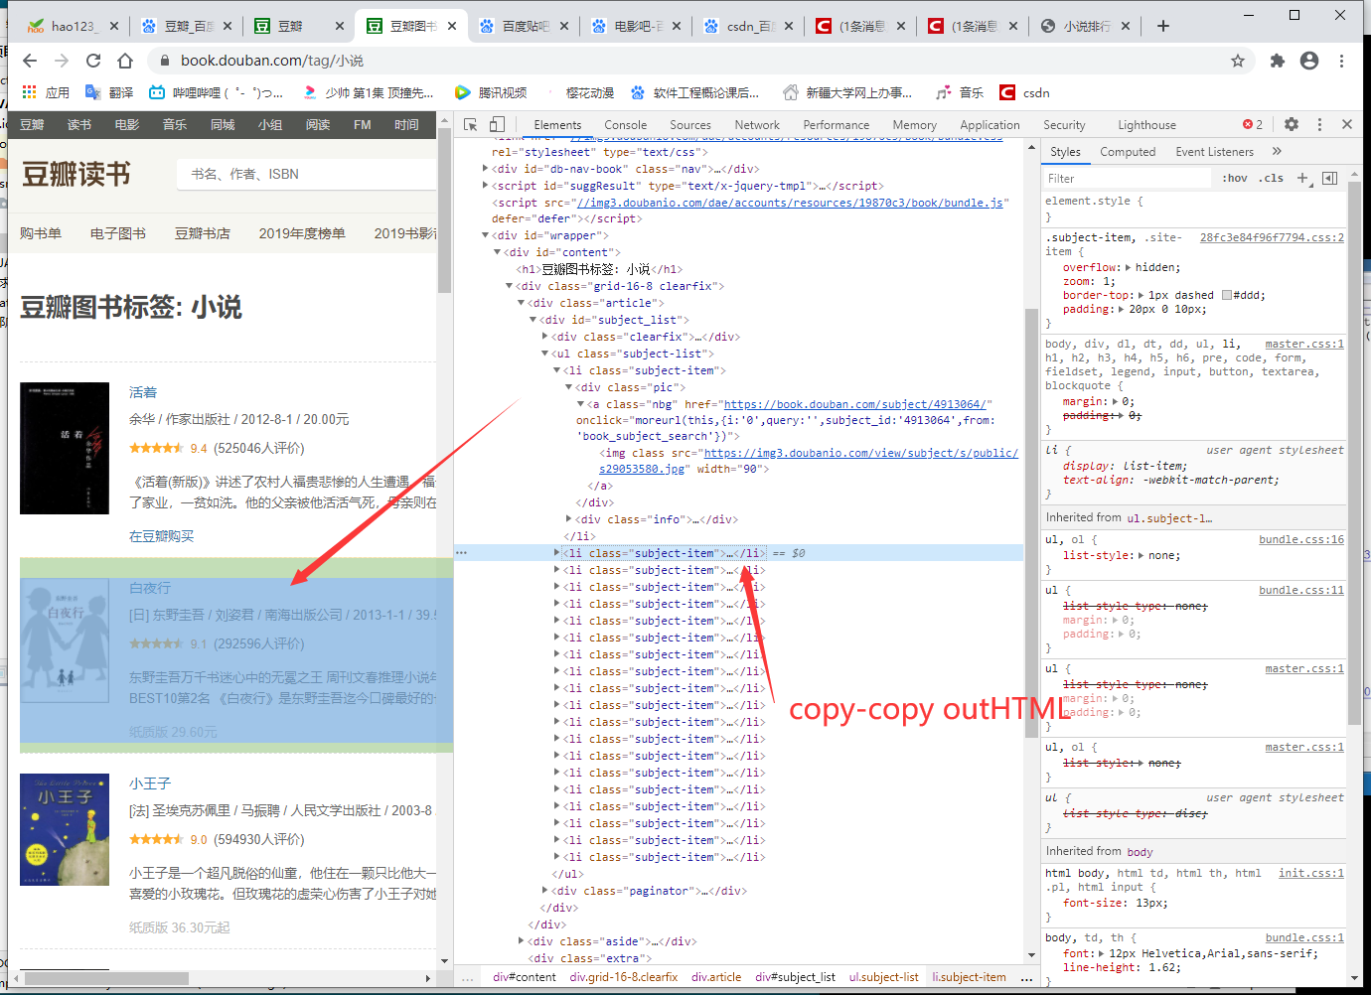Screen dimensions: 1371x995
Task: Click 2019年度榜单 navigation link
Action: (302, 233)
